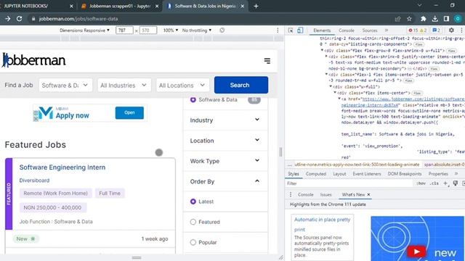The image size is (465, 261).
Task: Rotate the device viewport icon
Action: [222, 30]
